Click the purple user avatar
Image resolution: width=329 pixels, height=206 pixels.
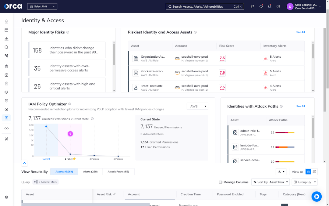[290, 6]
